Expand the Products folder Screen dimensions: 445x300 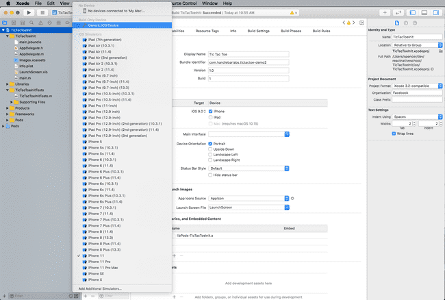(x=7, y=108)
